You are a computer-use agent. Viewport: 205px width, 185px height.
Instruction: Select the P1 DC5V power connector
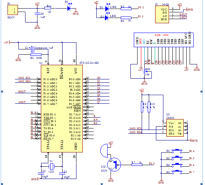(x=13, y=10)
